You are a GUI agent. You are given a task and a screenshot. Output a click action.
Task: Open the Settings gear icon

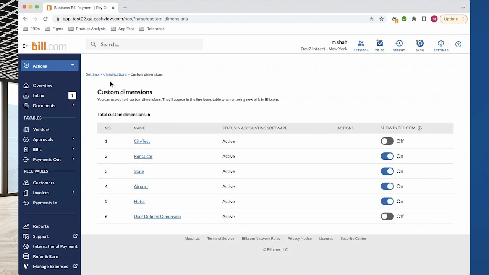[x=440, y=45]
